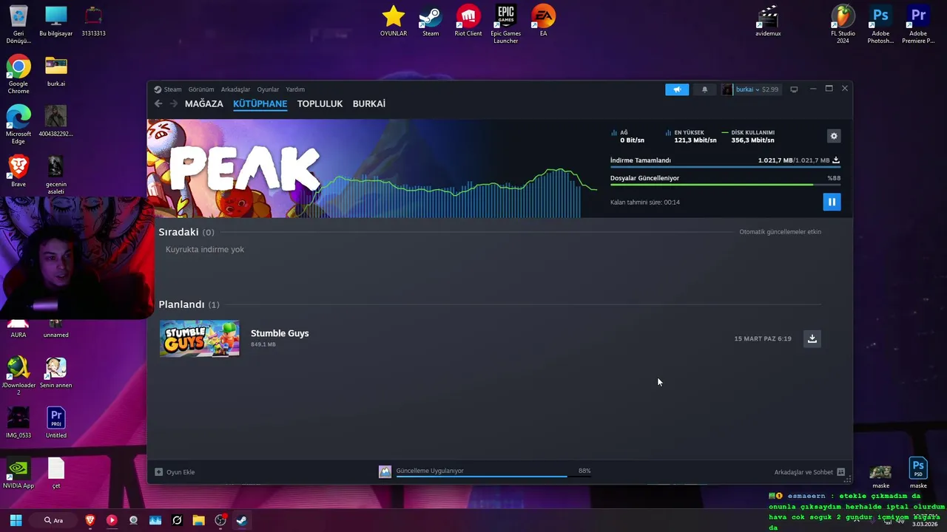Click the $2.99 wallet balance
Image resolution: width=947 pixels, height=532 pixels.
tap(770, 89)
